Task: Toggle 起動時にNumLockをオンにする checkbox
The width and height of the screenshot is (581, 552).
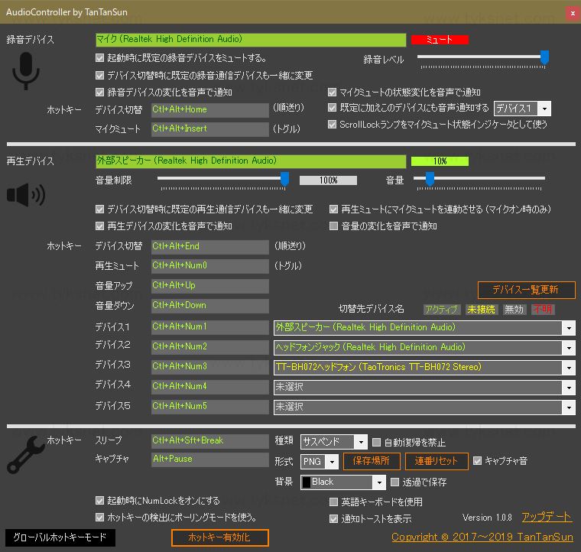Action: 99,501
